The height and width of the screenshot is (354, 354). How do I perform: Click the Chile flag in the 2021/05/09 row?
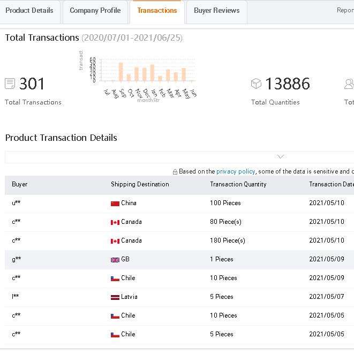coord(115,278)
